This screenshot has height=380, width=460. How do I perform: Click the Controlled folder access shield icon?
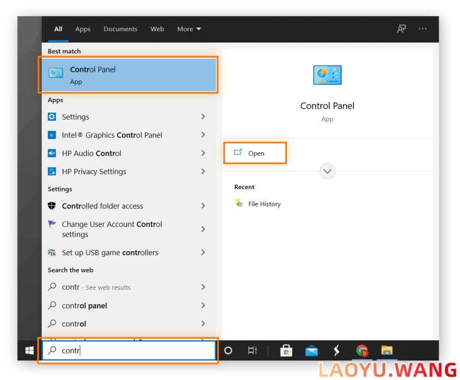[52, 206]
